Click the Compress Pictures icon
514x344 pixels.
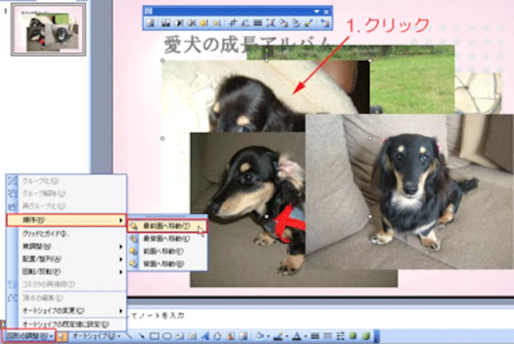point(270,23)
